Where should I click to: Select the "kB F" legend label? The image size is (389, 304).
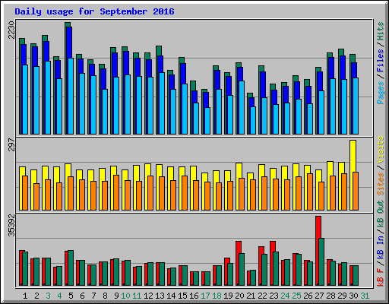381,277
